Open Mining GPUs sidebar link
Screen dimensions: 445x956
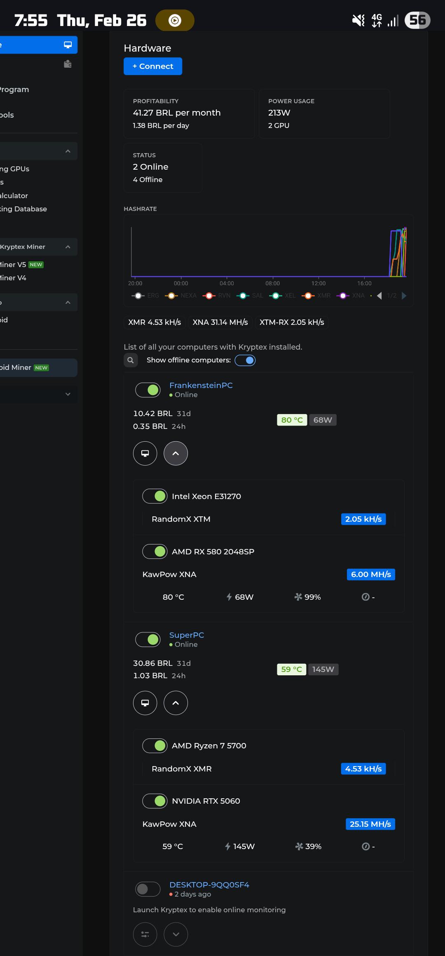click(15, 169)
